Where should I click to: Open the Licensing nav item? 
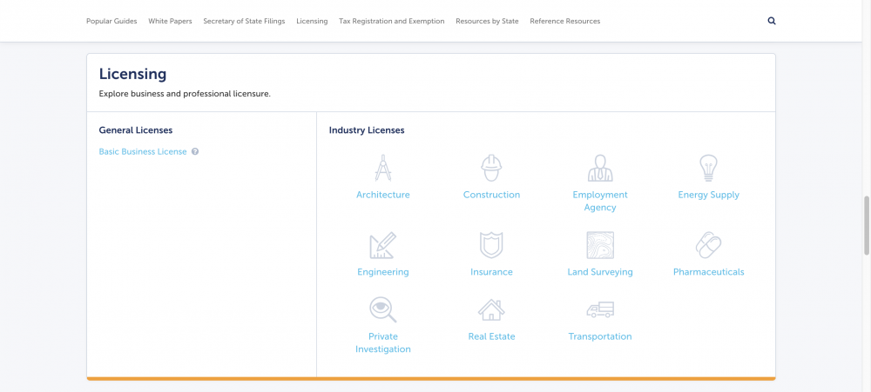pyautogui.click(x=312, y=21)
